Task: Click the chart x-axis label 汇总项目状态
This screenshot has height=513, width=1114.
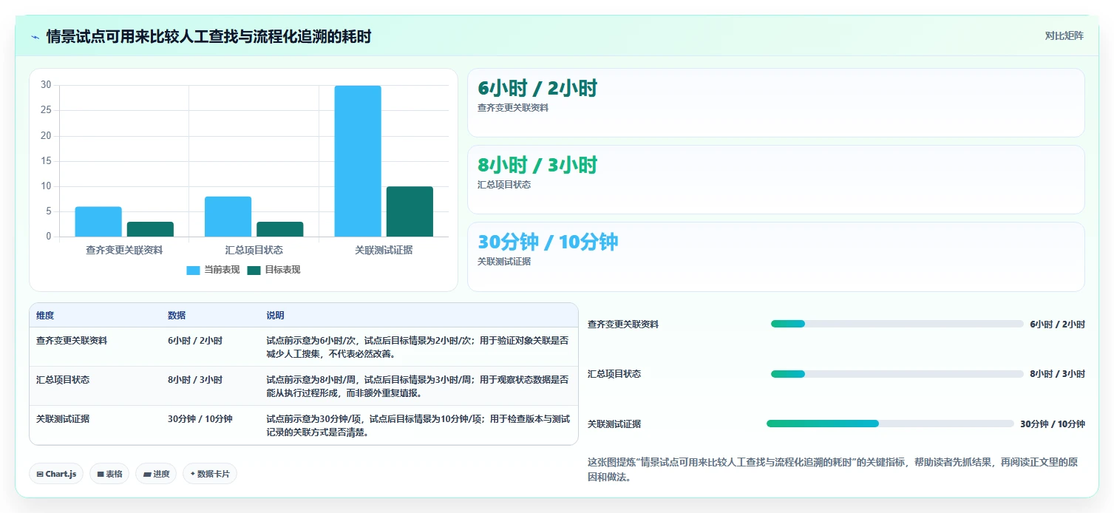Action: point(254,251)
